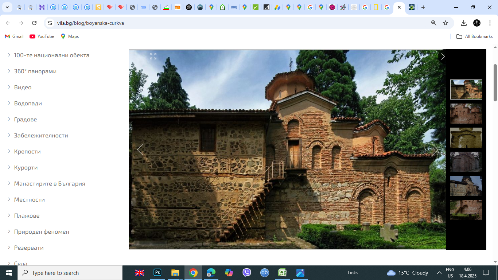Open qBittorrent from the taskbar
The image size is (498, 280).
pyautogui.click(x=265, y=273)
